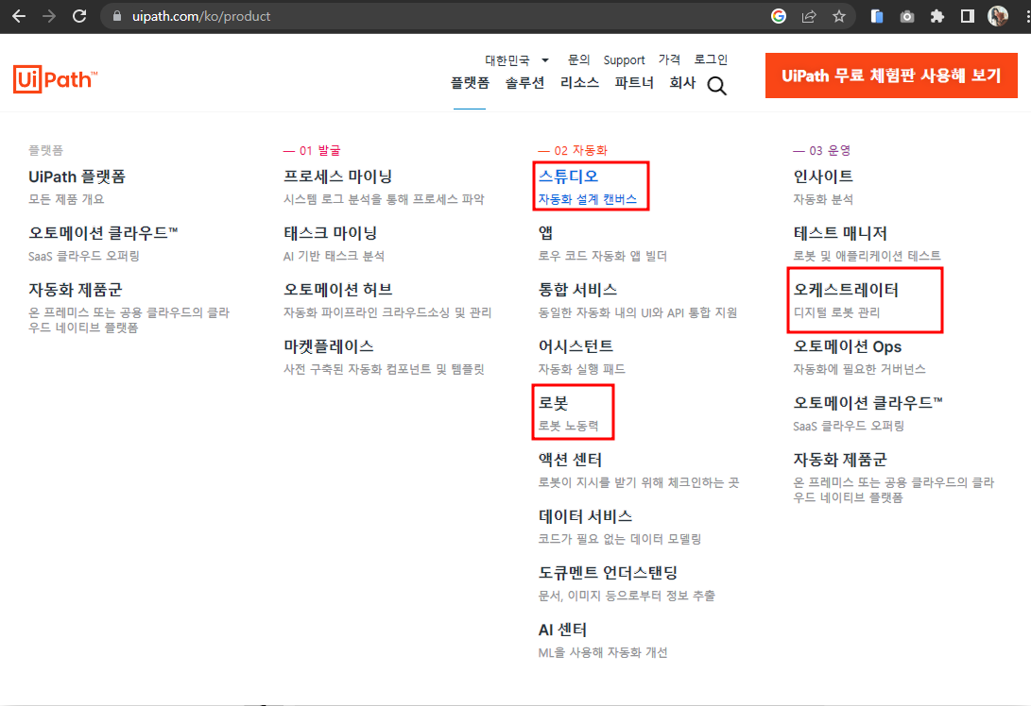1031x706 pixels.
Task: Open 스튜디오 product link
Action: click(x=568, y=176)
